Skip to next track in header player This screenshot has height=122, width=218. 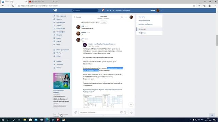point(113,11)
